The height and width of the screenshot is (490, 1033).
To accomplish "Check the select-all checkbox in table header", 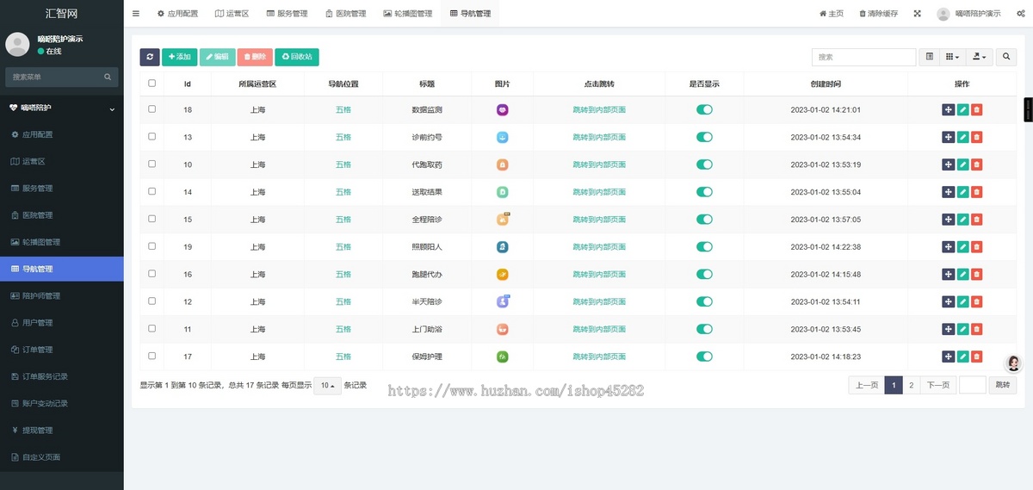I will pyautogui.click(x=152, y=84).
